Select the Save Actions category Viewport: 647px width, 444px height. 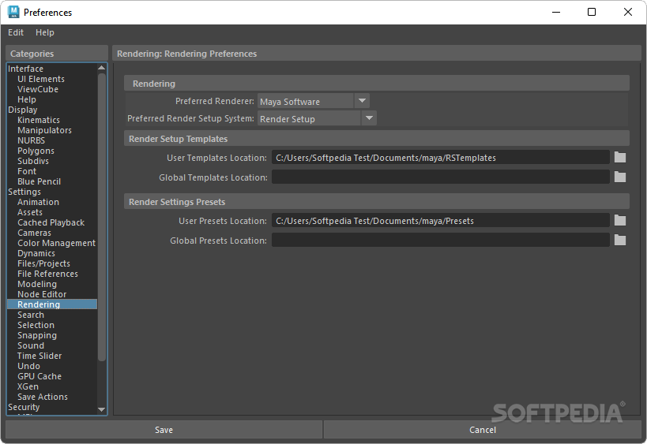[x=43, y=397]
